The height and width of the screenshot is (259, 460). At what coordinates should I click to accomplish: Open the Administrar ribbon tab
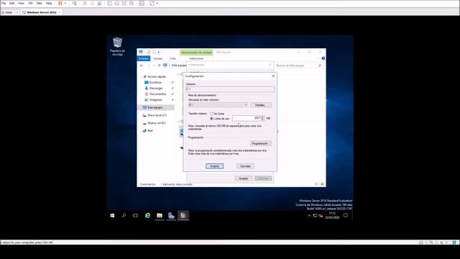tap(196, 58)
